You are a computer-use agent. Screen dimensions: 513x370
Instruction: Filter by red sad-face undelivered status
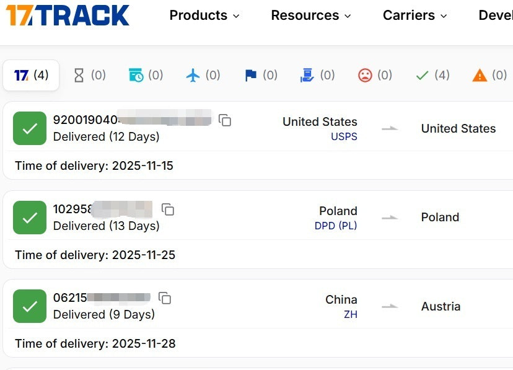(x=375, y=75)
